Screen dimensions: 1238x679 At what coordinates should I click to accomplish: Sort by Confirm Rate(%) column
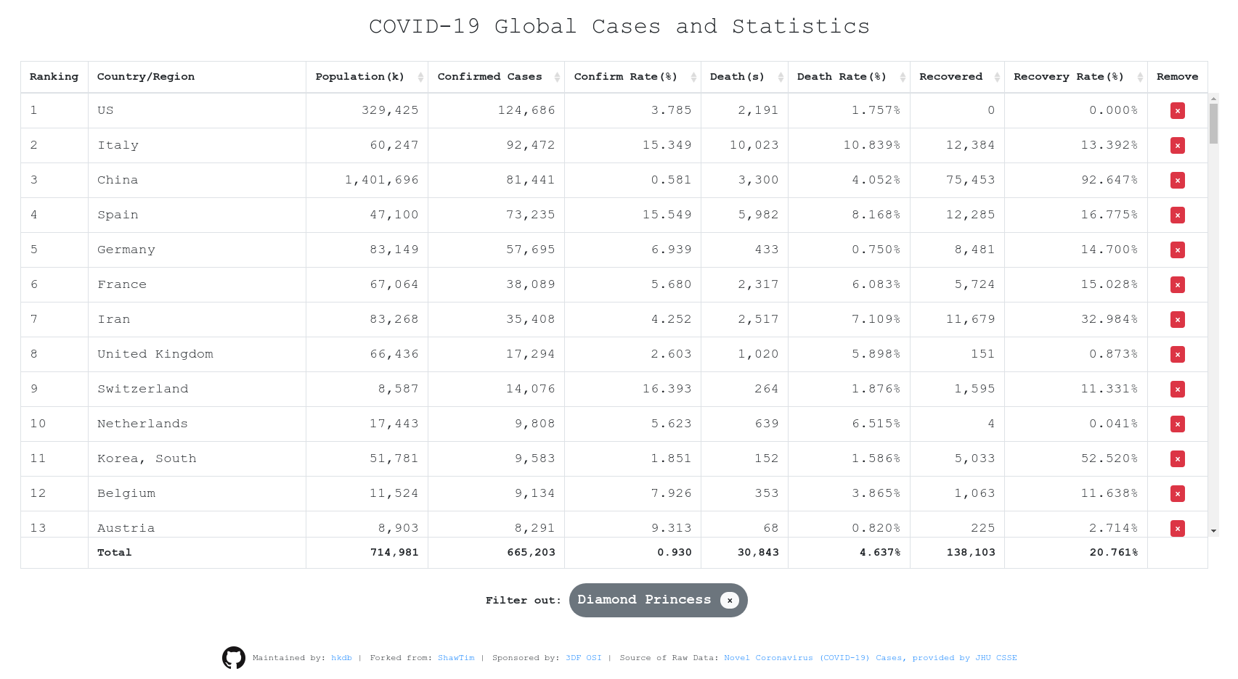[632, 77]
